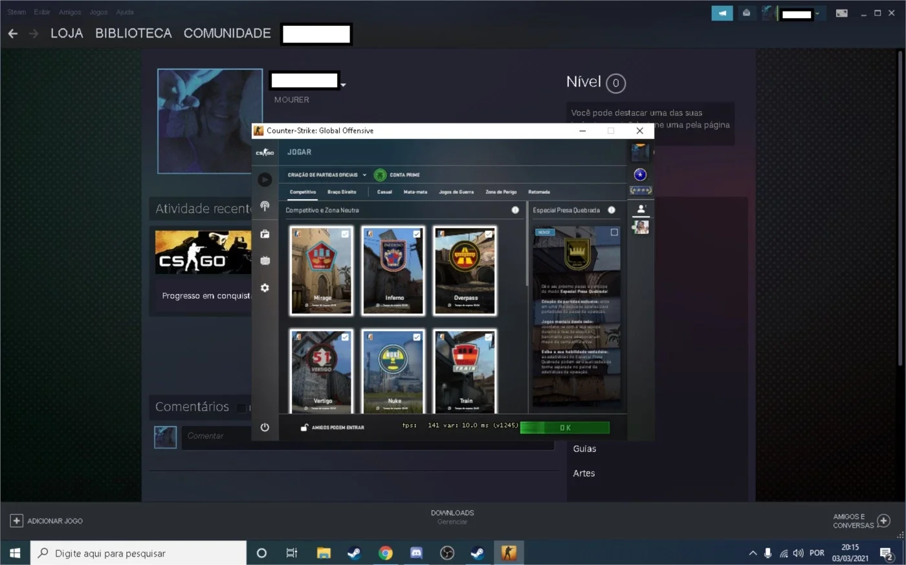Open Google Chrome from taskbar
906x565 pixels.
[x=385, y=553]
